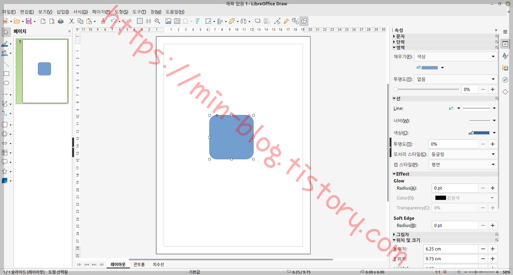The width and height of the screenshot is (513, 275).
Task: Select the Stars and banners tool
Action: click(x=5, y=171)
